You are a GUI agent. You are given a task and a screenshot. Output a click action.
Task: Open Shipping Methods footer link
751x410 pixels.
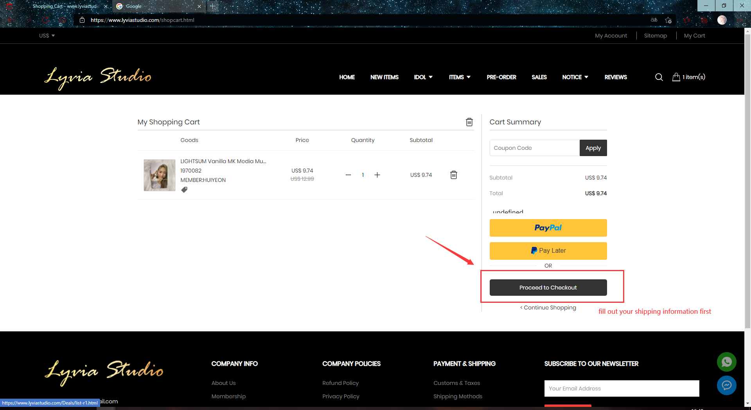(x=458, y=396)
